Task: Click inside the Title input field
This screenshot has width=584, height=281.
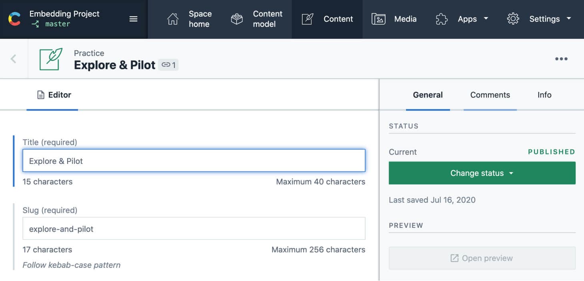Action: [x=194, y=160]
